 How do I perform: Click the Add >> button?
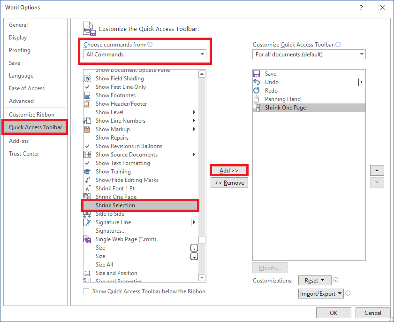(x=229, y=171)
